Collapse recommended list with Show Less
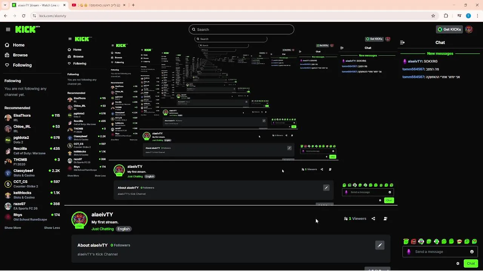This screenshot has height=271, width=483. point(52,228)
